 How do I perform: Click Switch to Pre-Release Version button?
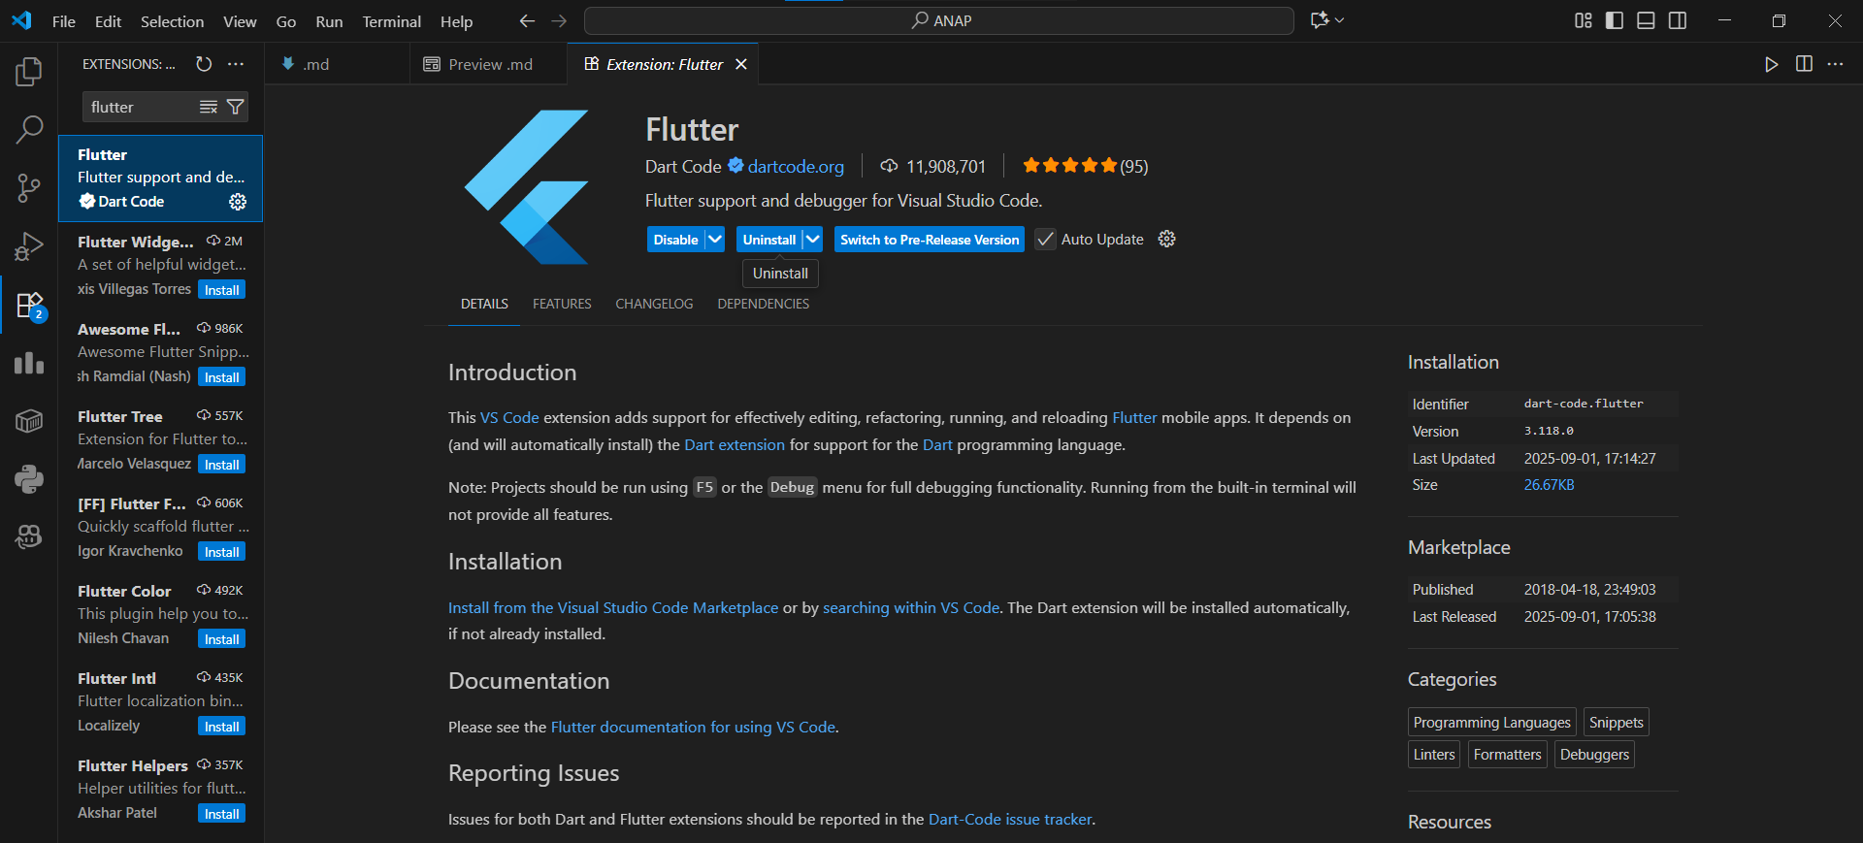click(929, 240)
